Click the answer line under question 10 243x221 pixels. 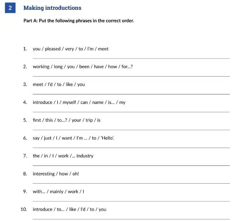tap(131, 219)
